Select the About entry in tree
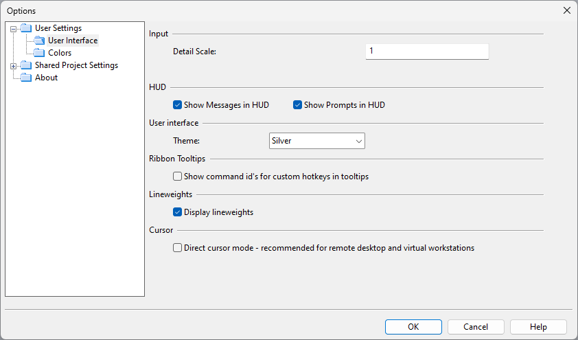 [x=46, y=78]
